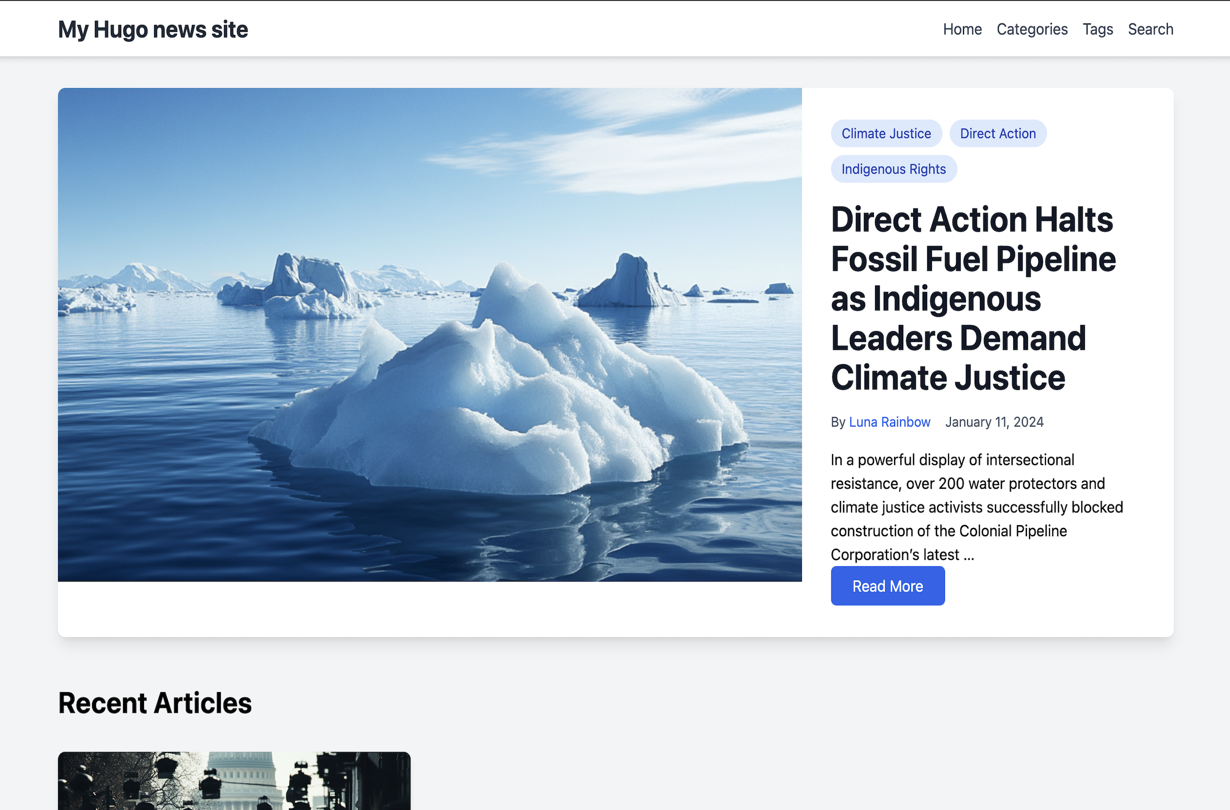Click the featured article excerpt text
The height and width of the screenshot is (810, 1230).
975,506
